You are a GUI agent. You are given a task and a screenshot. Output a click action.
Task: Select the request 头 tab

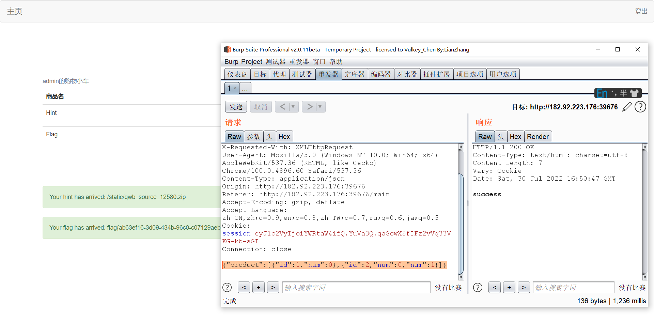pos(269,137)
